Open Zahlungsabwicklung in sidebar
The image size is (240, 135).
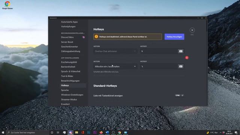(70, 51)
